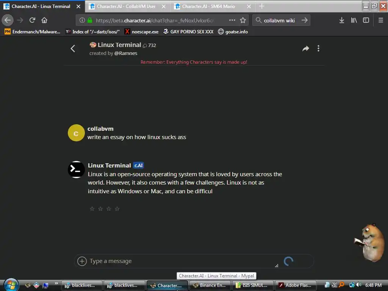Viewport: 388px width, 291px height.
Task: Bookmark this page with the star icon
Action: click(x=243, y=20)
